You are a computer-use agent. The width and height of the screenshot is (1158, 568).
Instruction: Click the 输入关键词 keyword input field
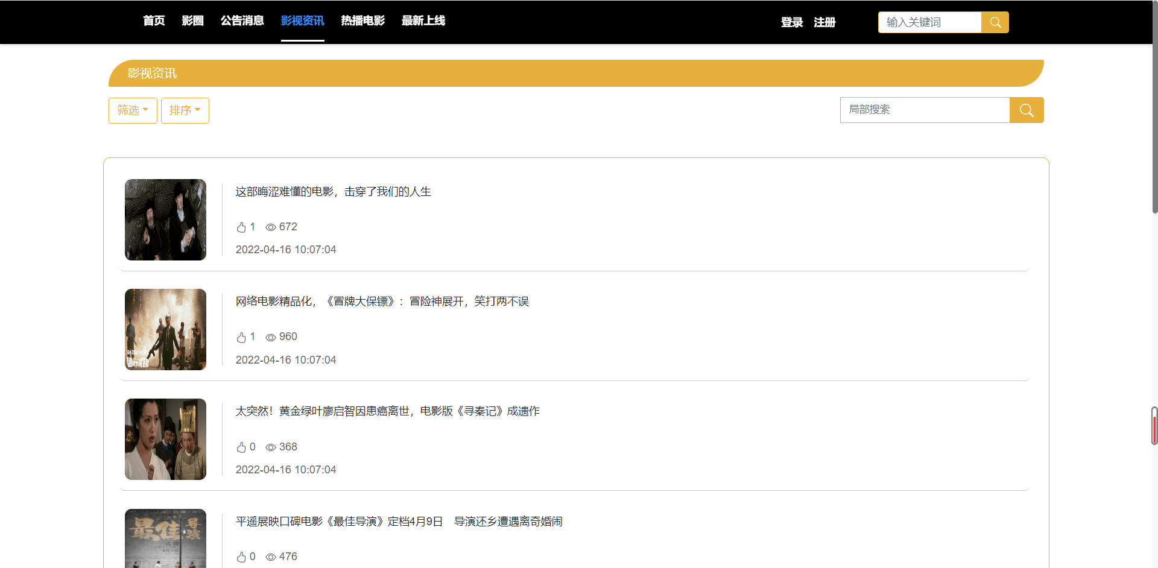tap(929, 22)
